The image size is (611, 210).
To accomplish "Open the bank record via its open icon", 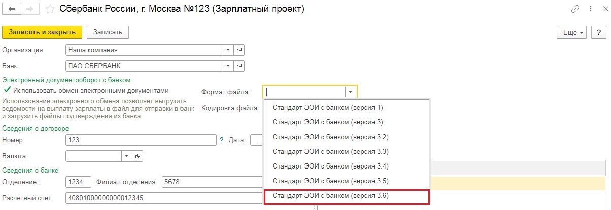I will pos(239,66).
